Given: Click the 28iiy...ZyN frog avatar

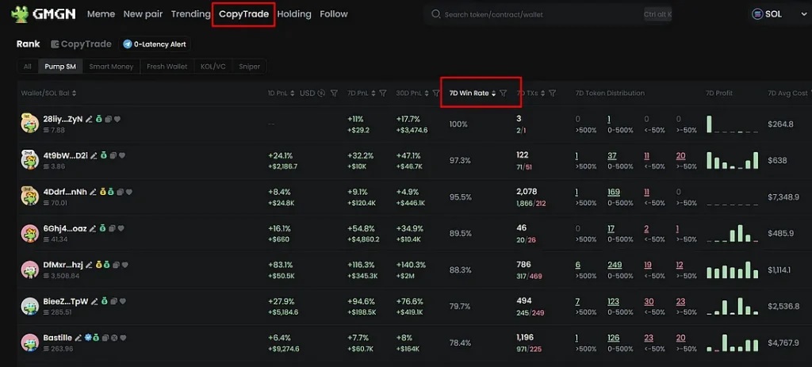Looking at the screenshot, I should tap(30, 124).
